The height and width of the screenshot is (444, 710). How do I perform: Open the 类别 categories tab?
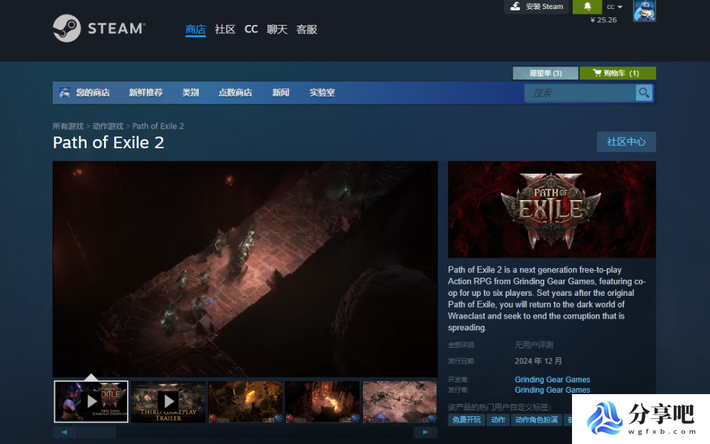191,93
